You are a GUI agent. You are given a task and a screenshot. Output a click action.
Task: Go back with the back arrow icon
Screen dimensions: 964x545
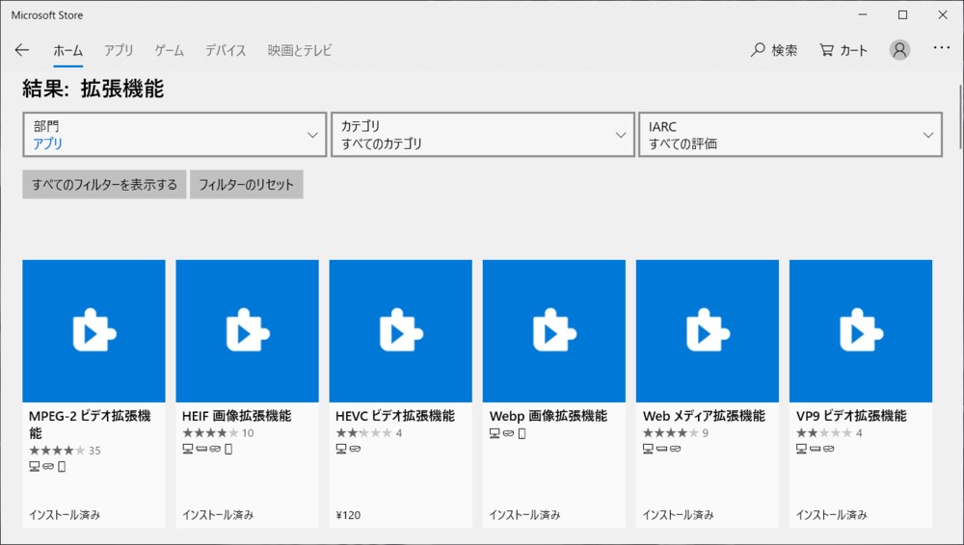point(22,50)
